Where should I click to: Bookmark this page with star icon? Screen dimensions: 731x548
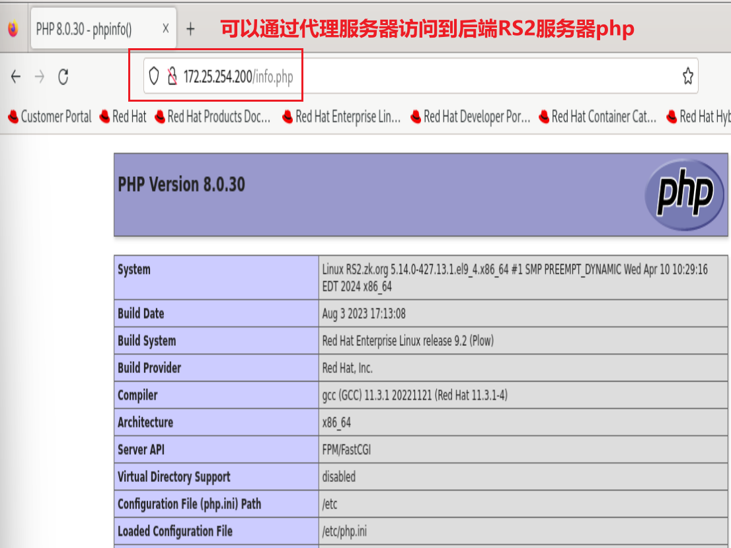pos(687,76)
